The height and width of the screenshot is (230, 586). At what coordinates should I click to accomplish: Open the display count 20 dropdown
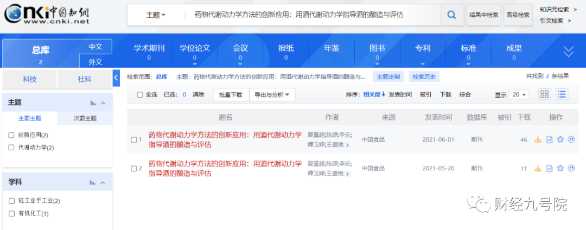click(x=519, y=95)
